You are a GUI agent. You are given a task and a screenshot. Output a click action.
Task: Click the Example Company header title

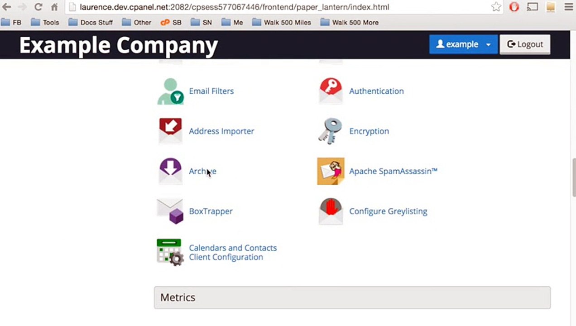click(x=119, y=45)
